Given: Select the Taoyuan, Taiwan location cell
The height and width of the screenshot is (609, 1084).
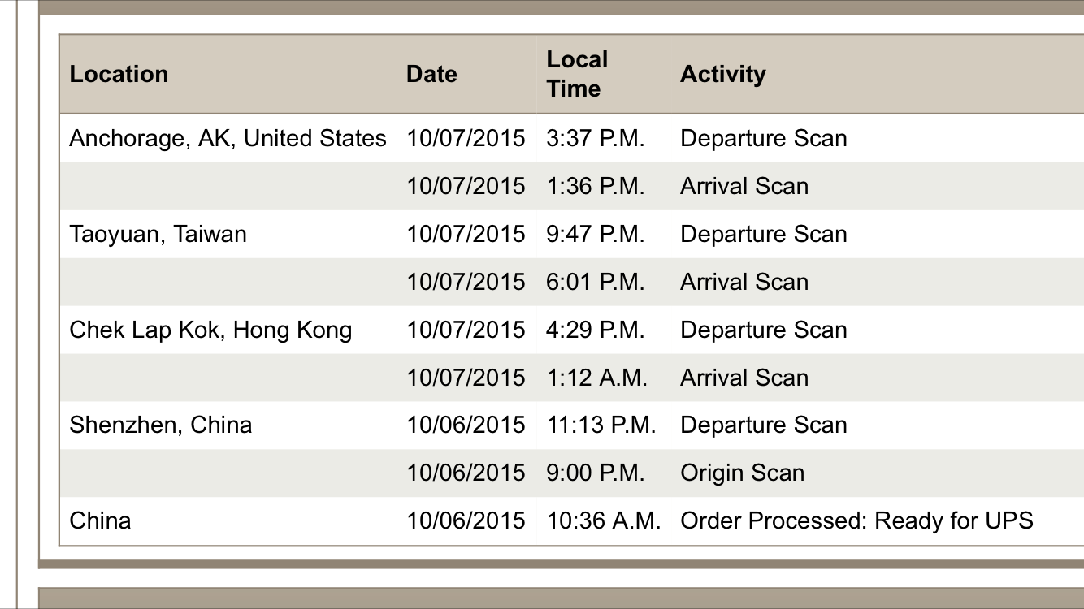Looking at the screenshot, I should click(x=158, y=234).
